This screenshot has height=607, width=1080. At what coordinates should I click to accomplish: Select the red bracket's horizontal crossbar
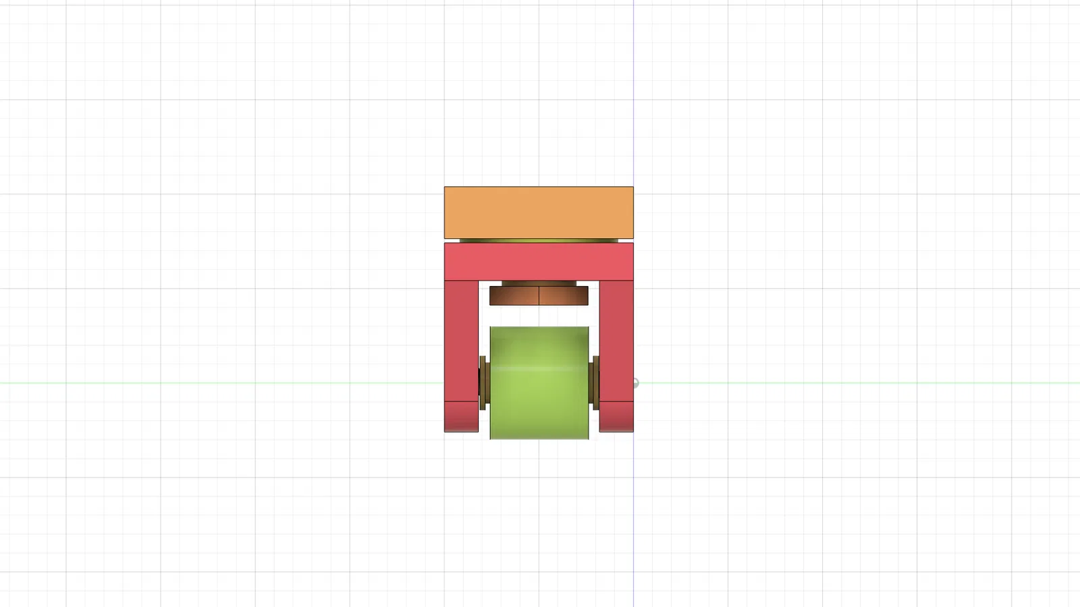539,262
